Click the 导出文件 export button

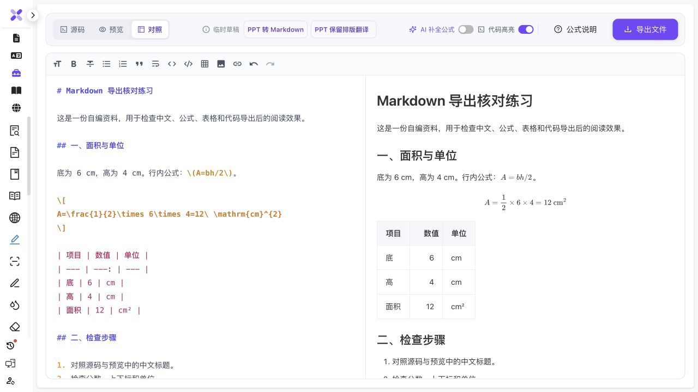coord(645,29)
